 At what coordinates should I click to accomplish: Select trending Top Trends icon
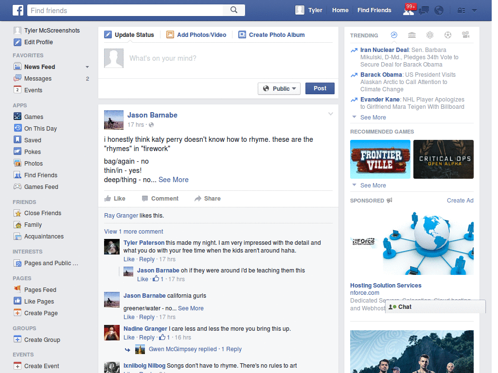[394, 35]
